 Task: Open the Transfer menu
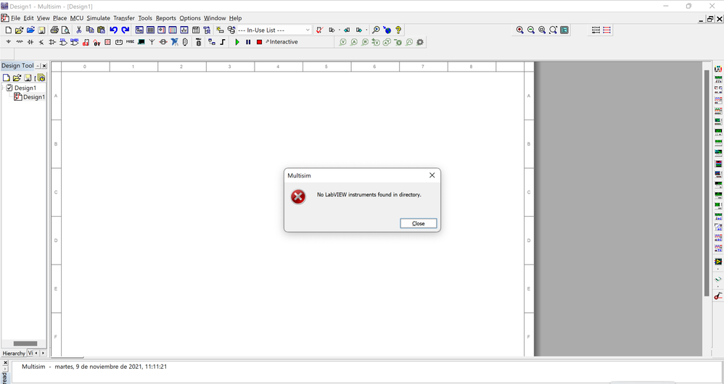(x=124, y=18)
